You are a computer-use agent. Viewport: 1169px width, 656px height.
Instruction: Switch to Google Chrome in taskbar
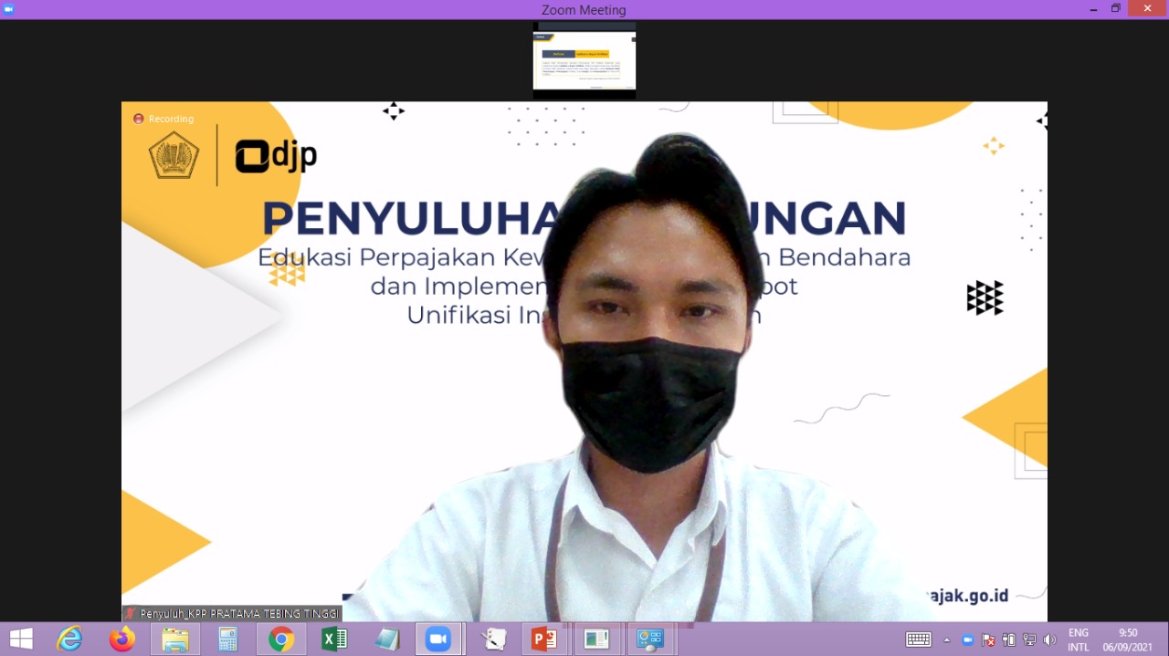[x=280, y=639]
